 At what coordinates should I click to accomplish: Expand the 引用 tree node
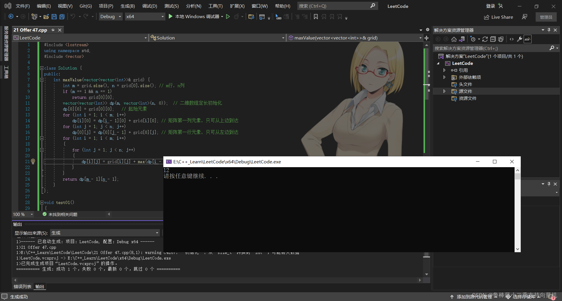click(444, 70)
